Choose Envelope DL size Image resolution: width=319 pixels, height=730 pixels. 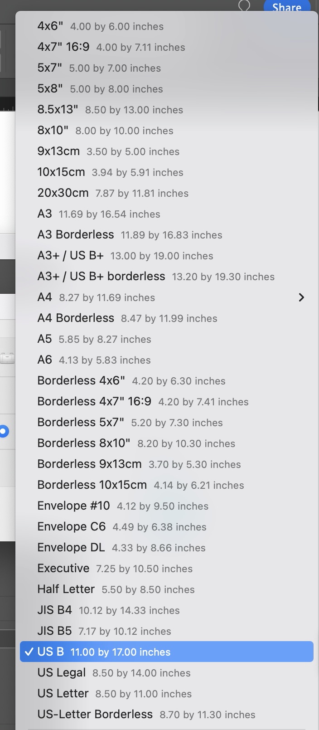(x=121, y=547)
